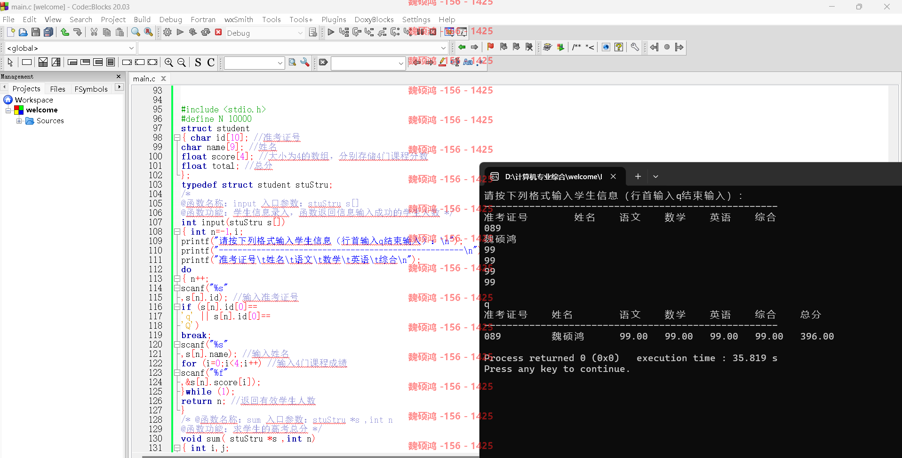The height and width of the screenshot is (458, 902).
Task: Jump forward with right arrow
Action: 475,47
